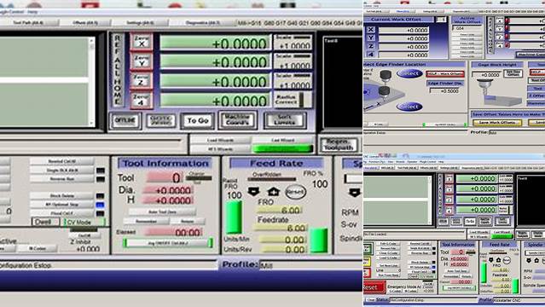
Task: Zero the 4th axis
Action: [x=142, y=100]
